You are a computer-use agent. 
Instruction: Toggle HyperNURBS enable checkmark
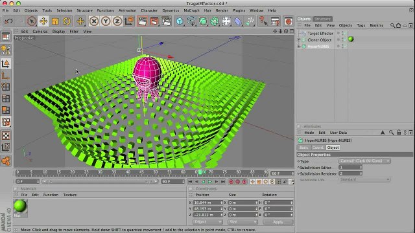point(345,46)
